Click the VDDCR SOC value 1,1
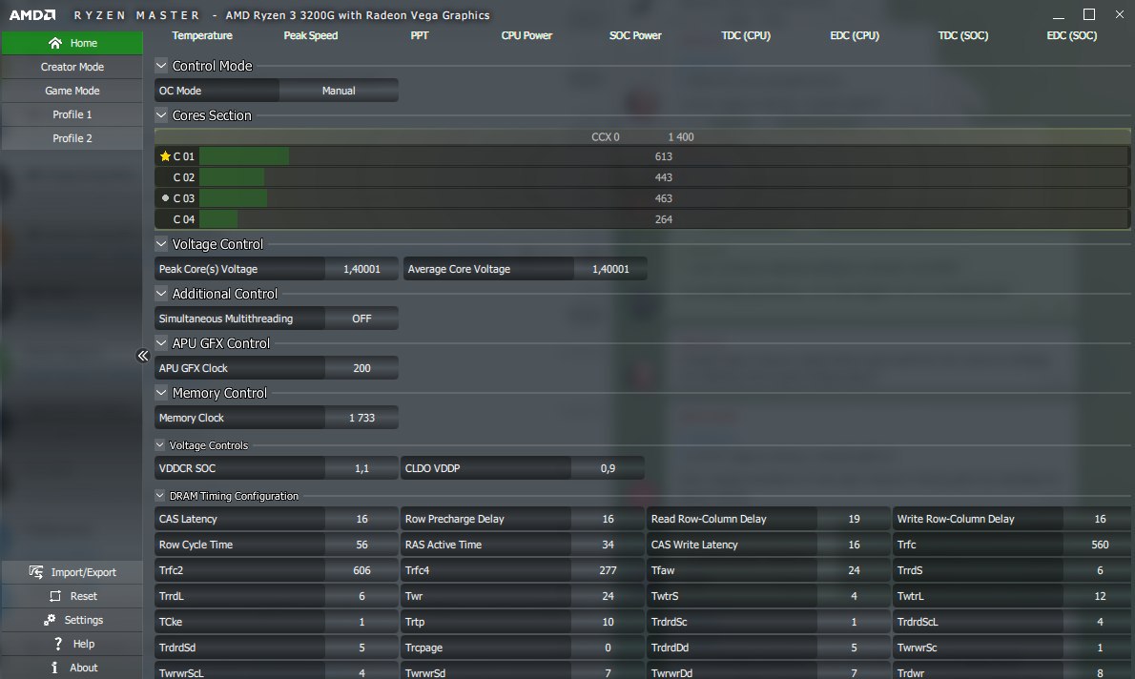This screenshot has height=679, width=1135. click(361, 468)
